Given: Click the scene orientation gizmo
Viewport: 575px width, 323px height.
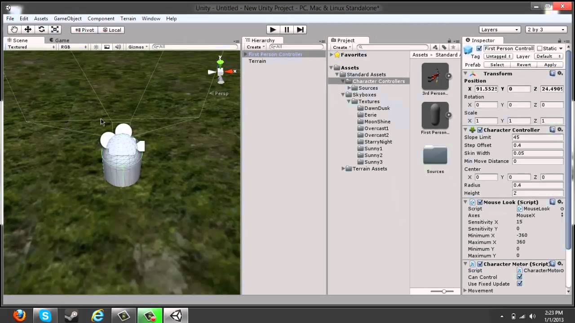Looking at the screenshot, I should (221, 71).
